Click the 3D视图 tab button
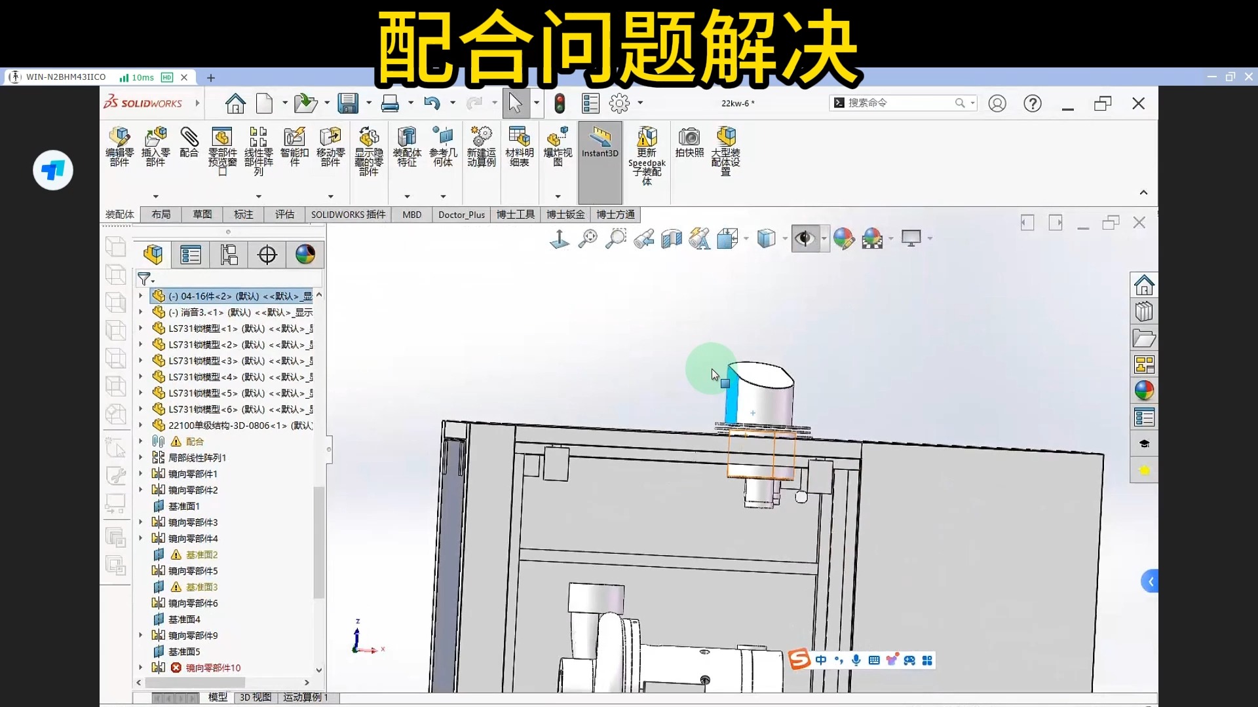Viewport: 1258px width, 707px height. 256,697
